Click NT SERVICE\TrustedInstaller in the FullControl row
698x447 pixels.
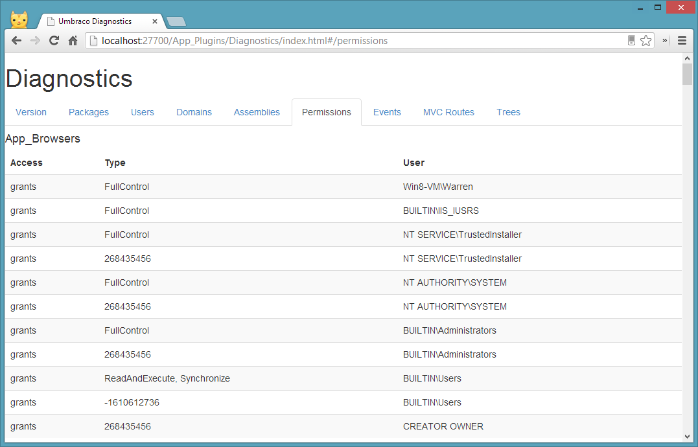point(463,235)
